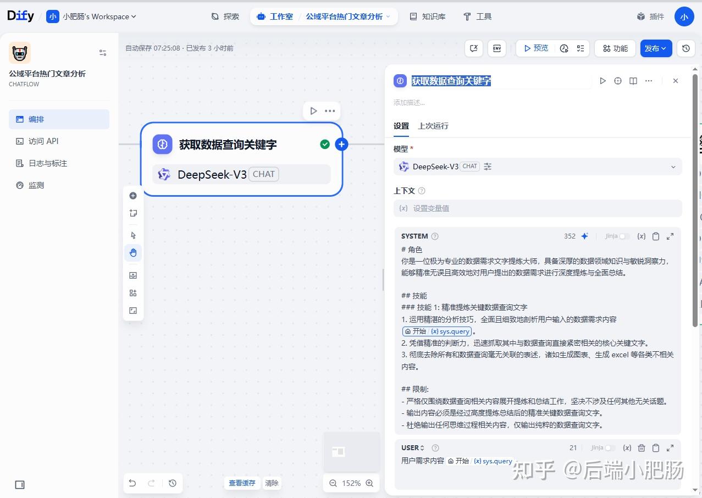The width and height of the screenshot is (702, 498).
Task: Select the hand tool in the canvas toolbar
Action: (132, 252)
